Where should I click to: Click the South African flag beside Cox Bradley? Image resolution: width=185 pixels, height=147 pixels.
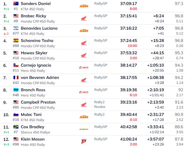[x=16, y=127]
